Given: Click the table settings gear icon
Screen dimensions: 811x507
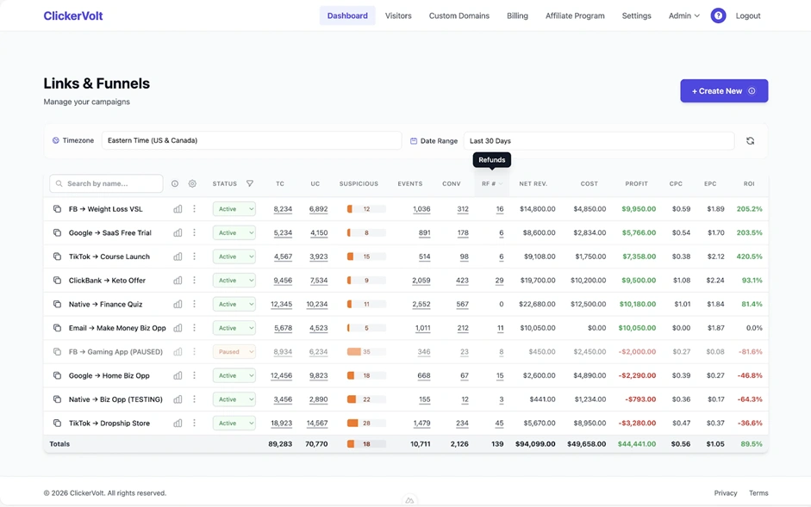Looking at the screenshot, I should tap(192, 183).
